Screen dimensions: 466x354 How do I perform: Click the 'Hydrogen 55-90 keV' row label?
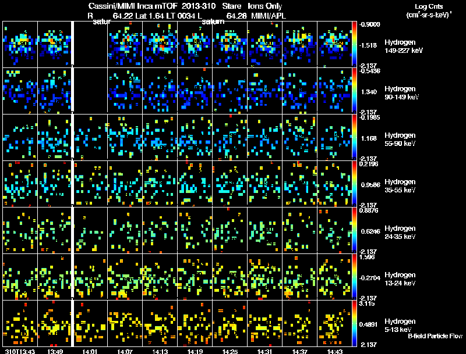pos(400,140)
